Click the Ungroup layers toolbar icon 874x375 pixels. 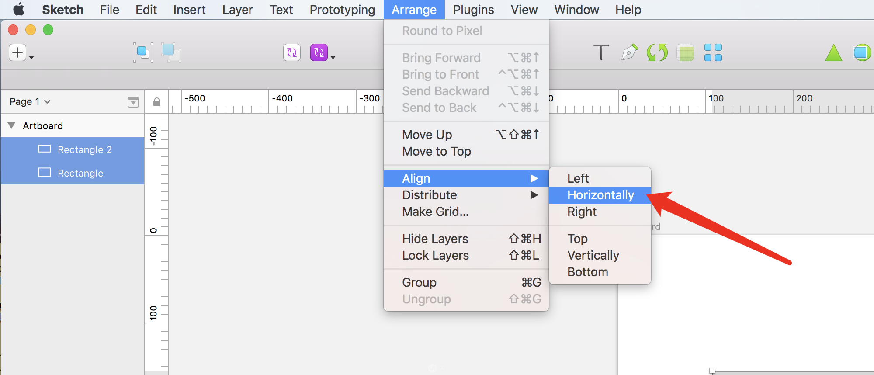170,52
